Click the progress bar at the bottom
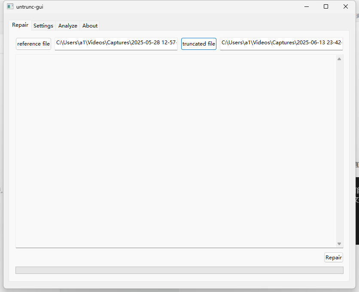Viewport: 359px width, 292px height. tap(179, 270)
